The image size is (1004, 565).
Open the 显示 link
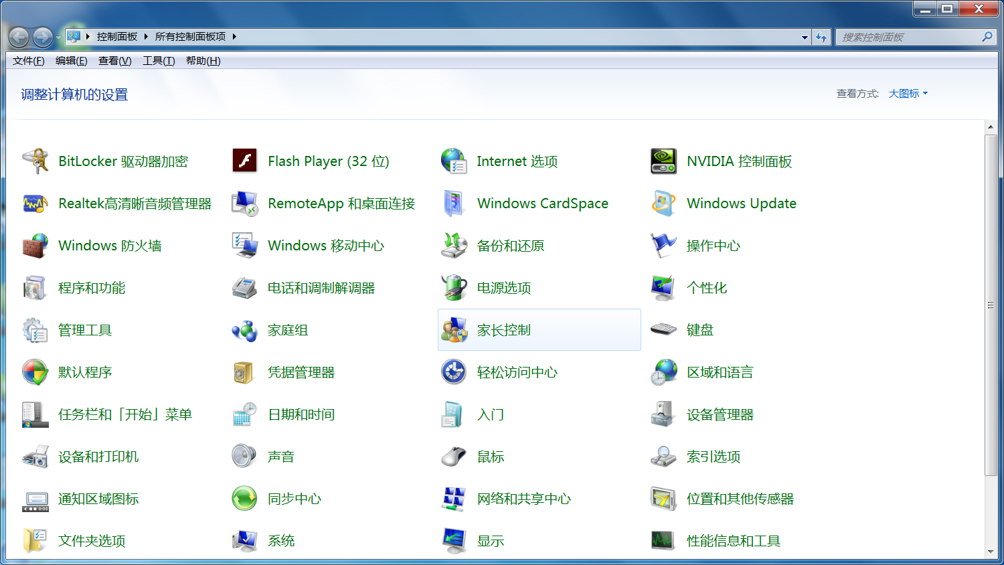point(491,542)
